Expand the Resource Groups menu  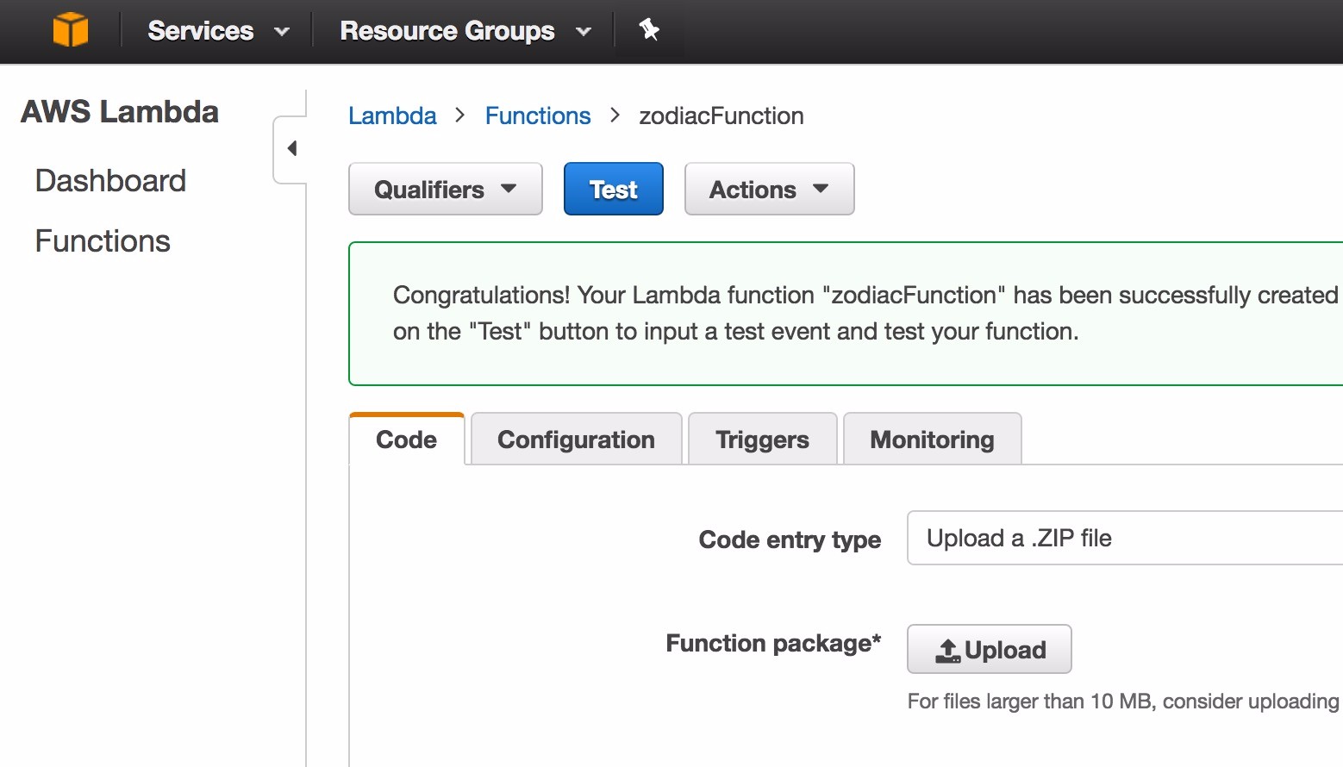[x=465, y=31]
